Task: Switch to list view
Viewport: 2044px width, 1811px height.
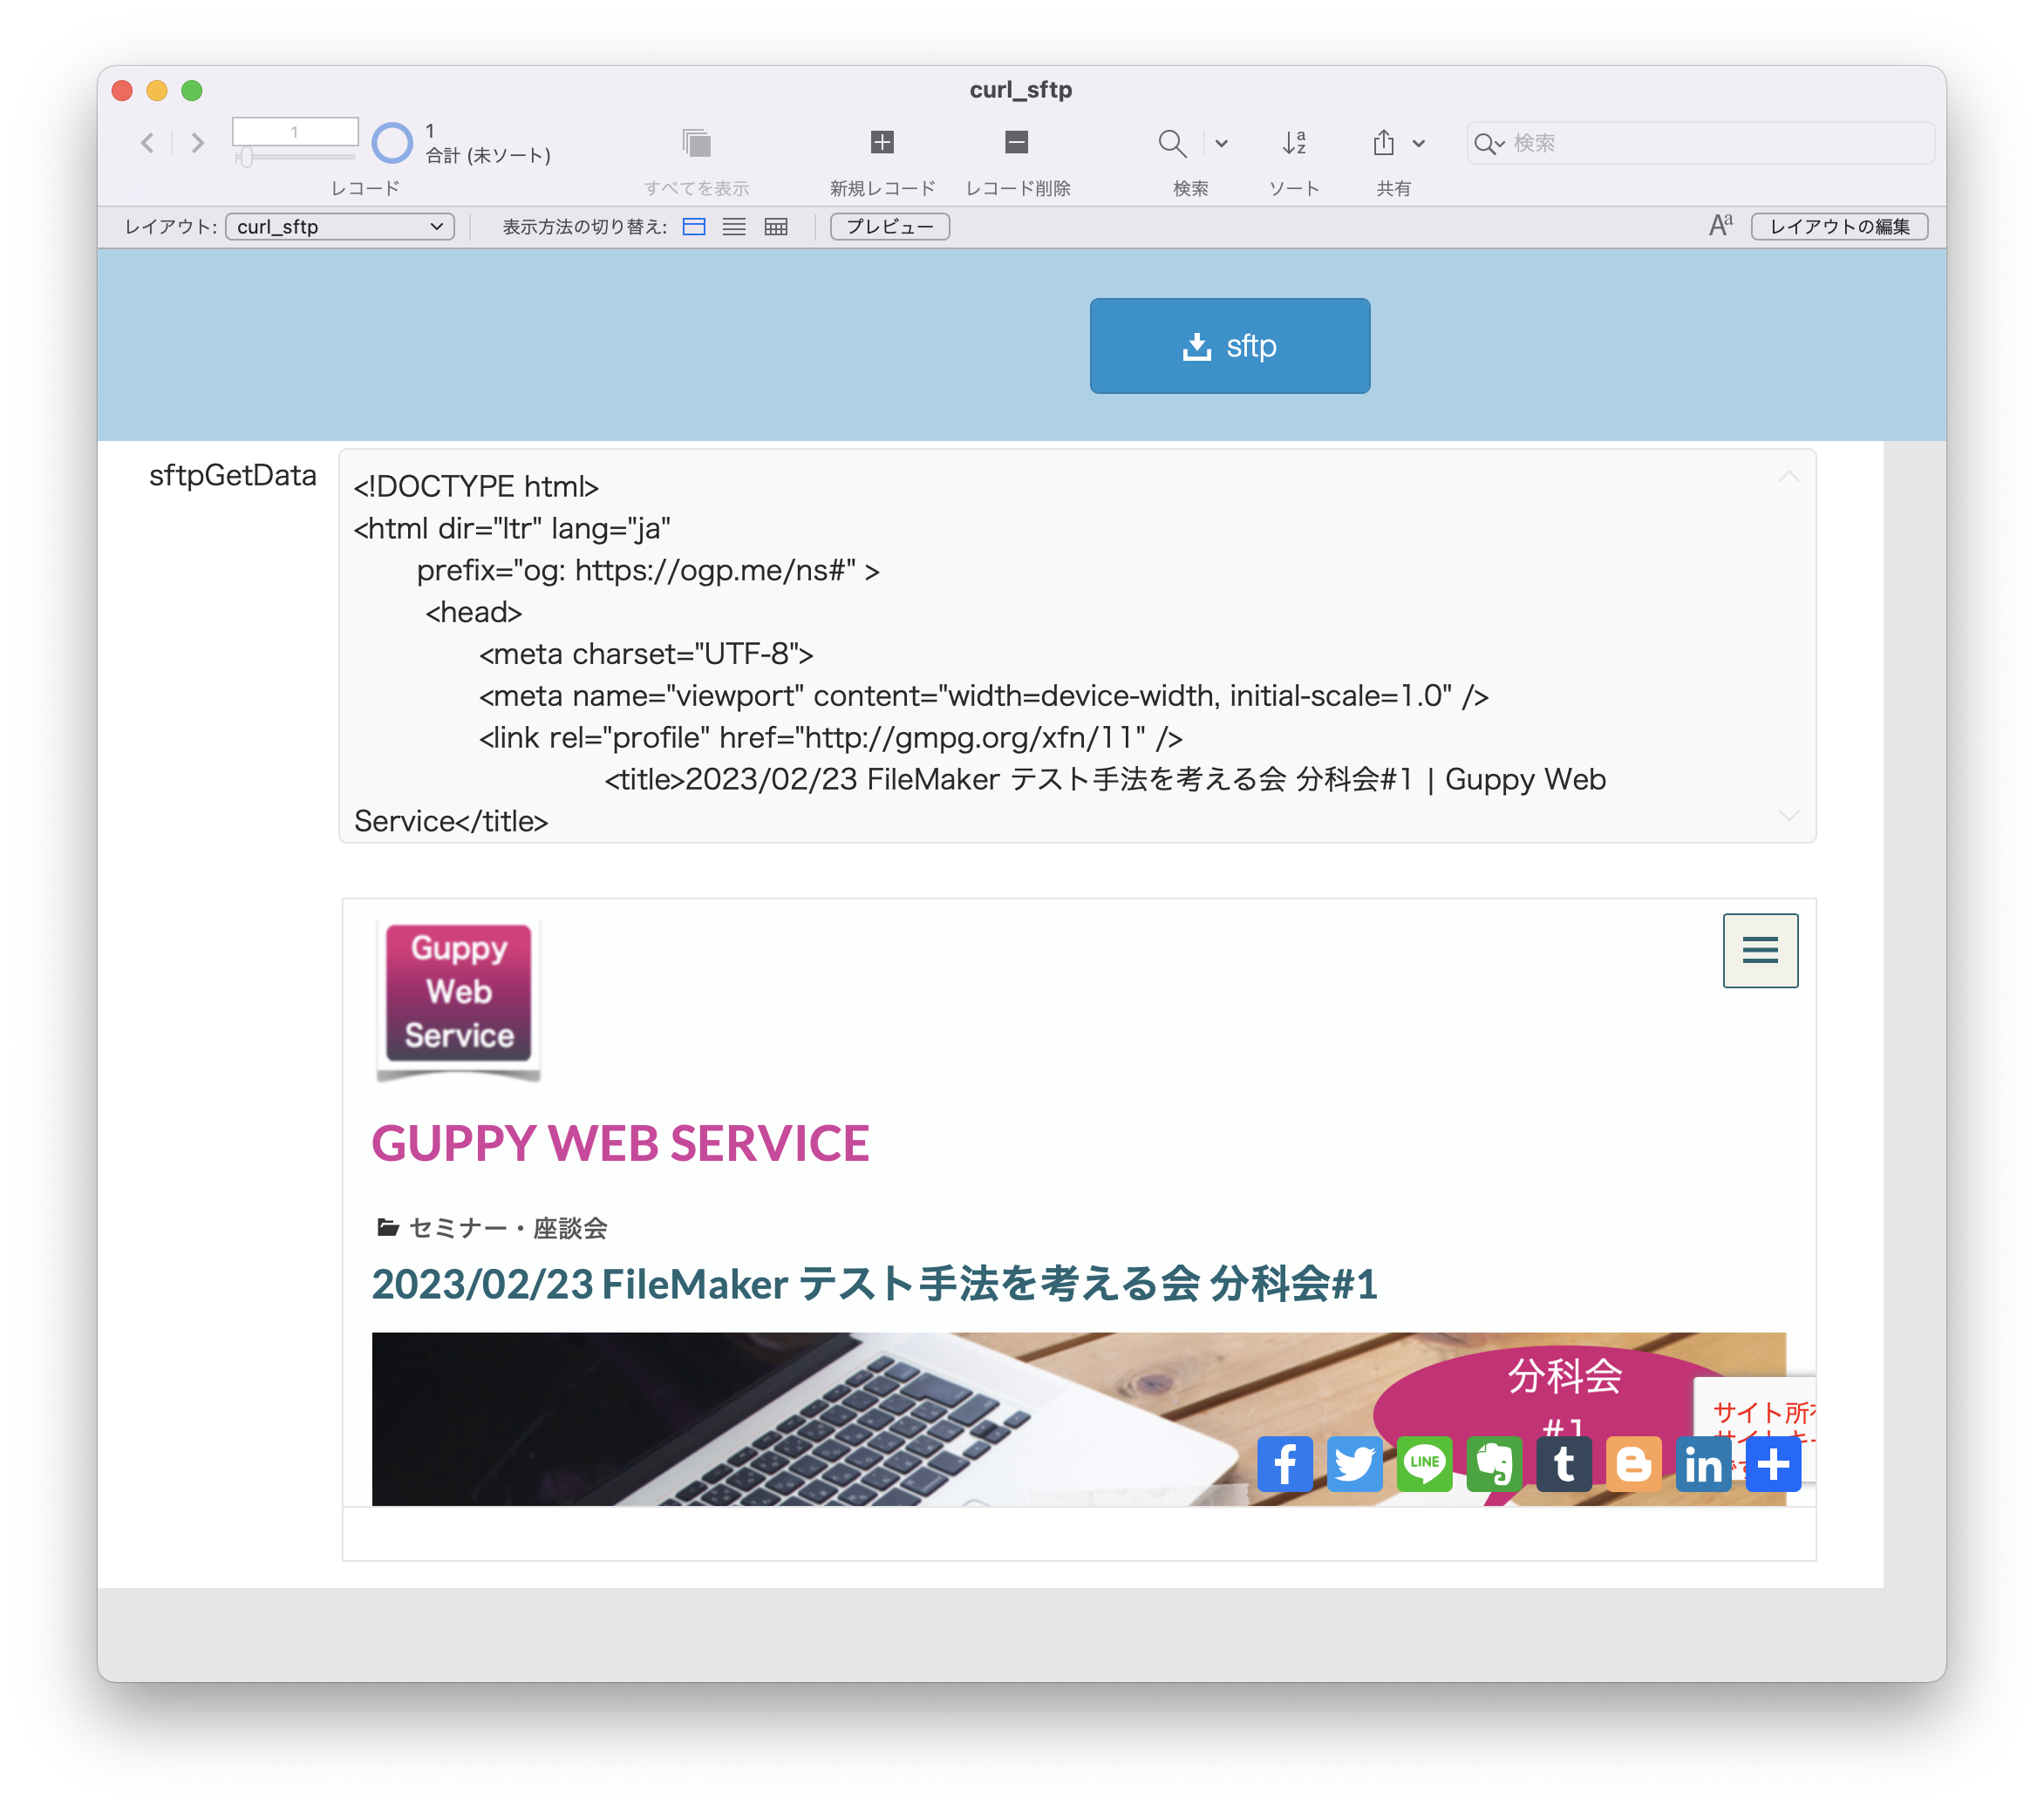Action: pos(734,227)
